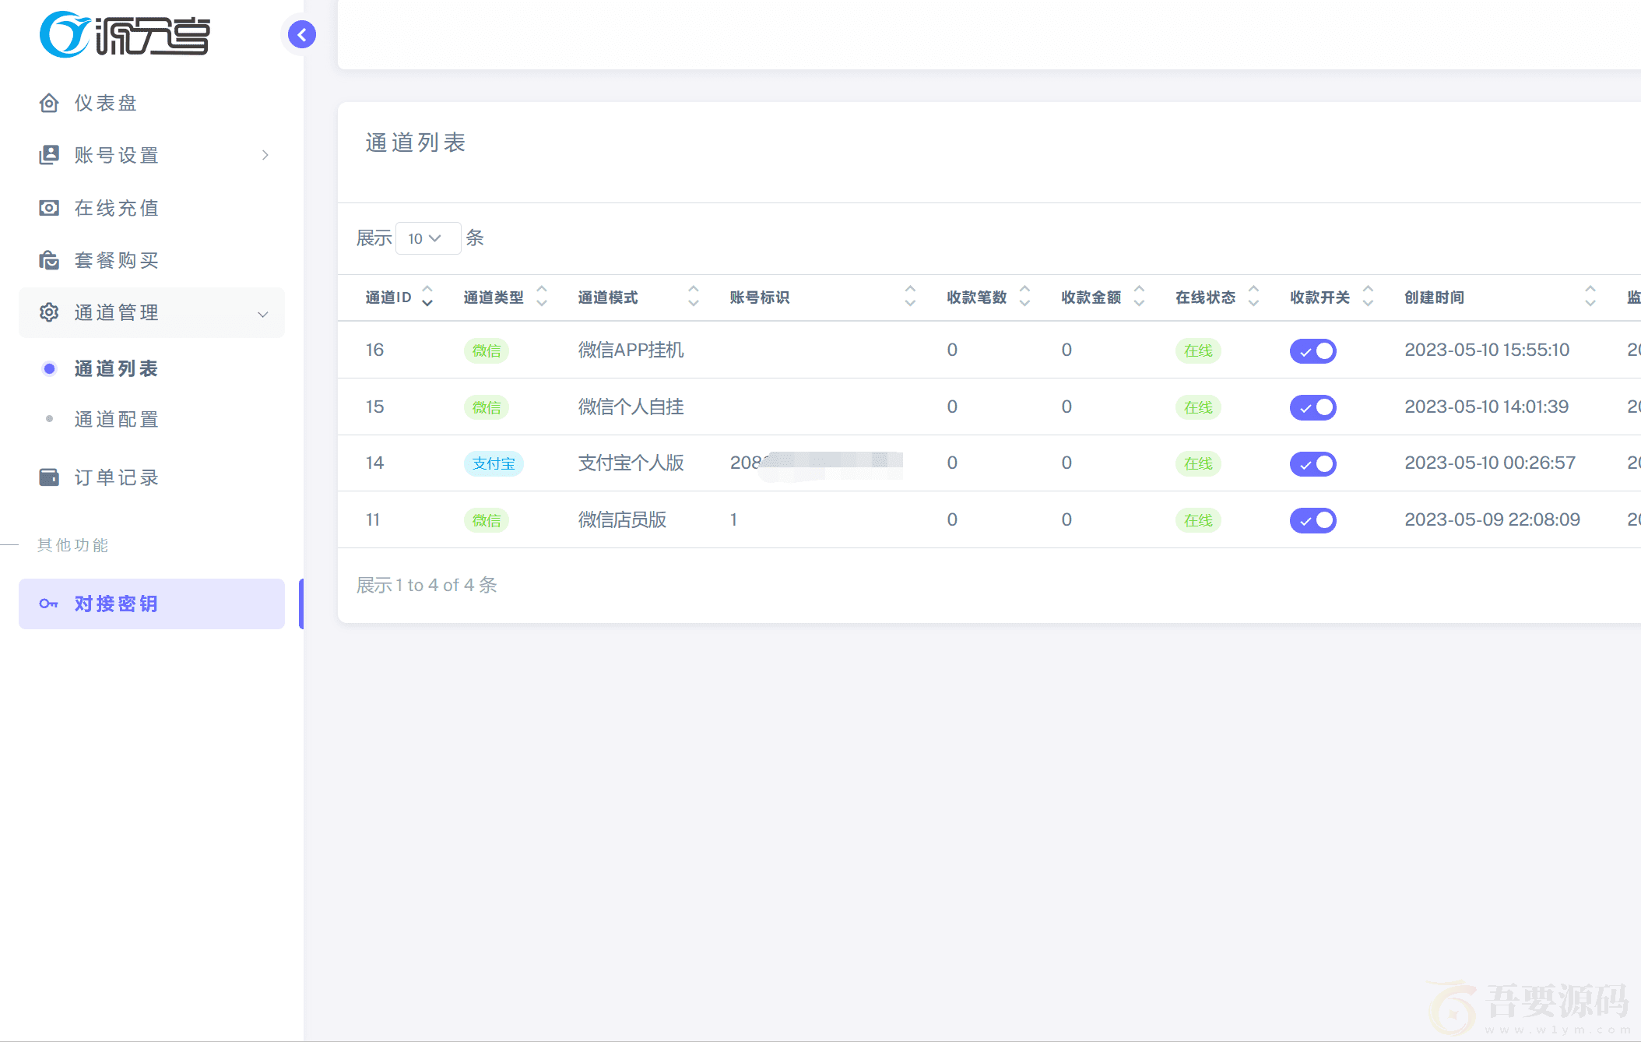The height and width of the screenshot is (1042, 1641).
Task: Toggle 收款开关 for channel 16
Action: (1313, 351)
